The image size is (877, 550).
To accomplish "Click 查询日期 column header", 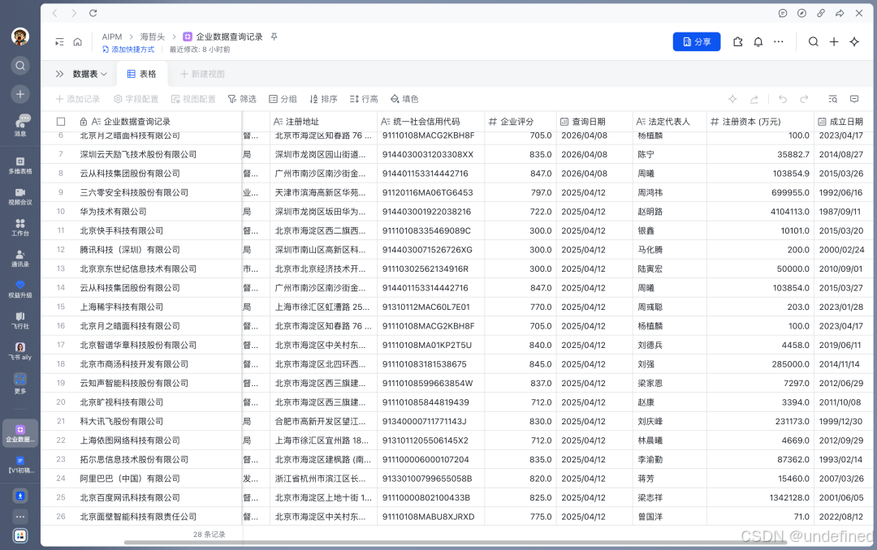I will [594, 122].
